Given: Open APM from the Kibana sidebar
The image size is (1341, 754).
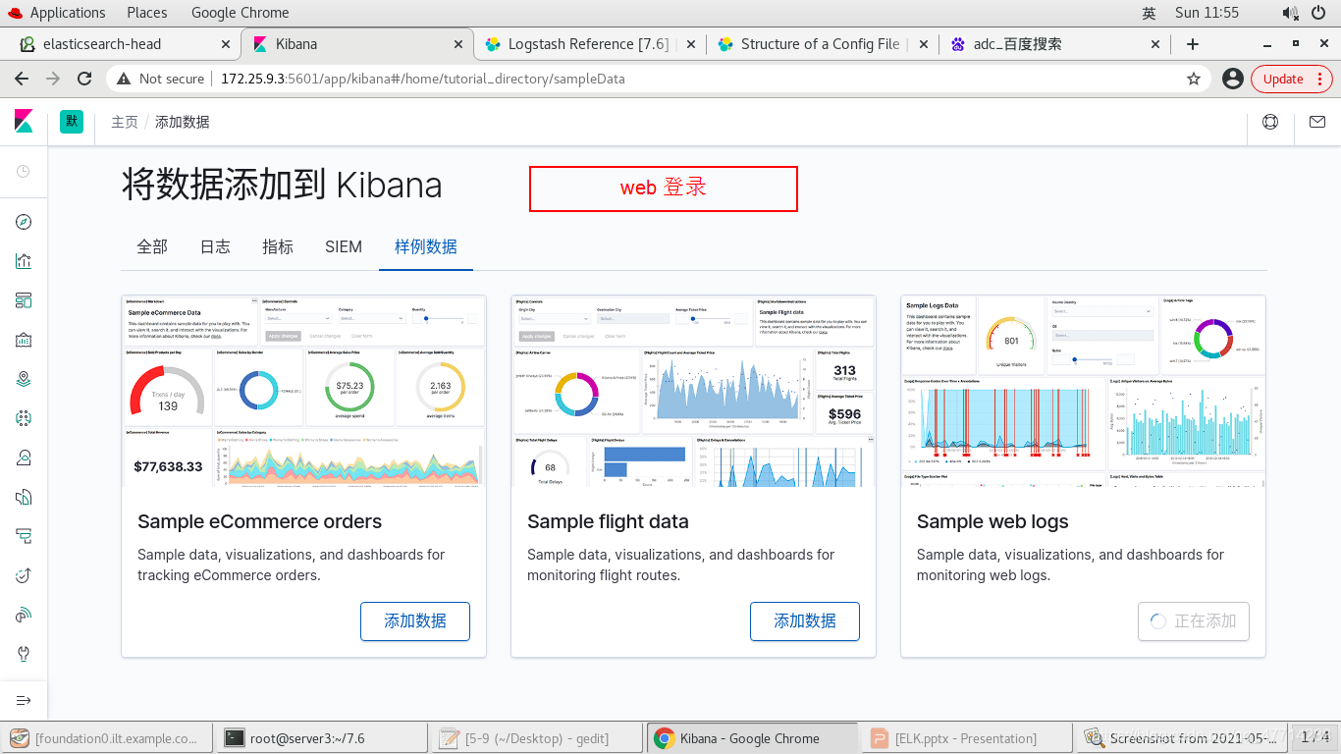Looking at the screenshot, I should click(x=24, y=536).
